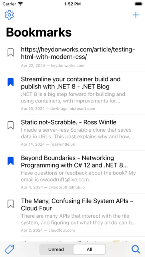The image size is (145, 257).
Task: Toggle bookmark icon for Many, Confusing File System APIs
Action: [x=11, y=204]
